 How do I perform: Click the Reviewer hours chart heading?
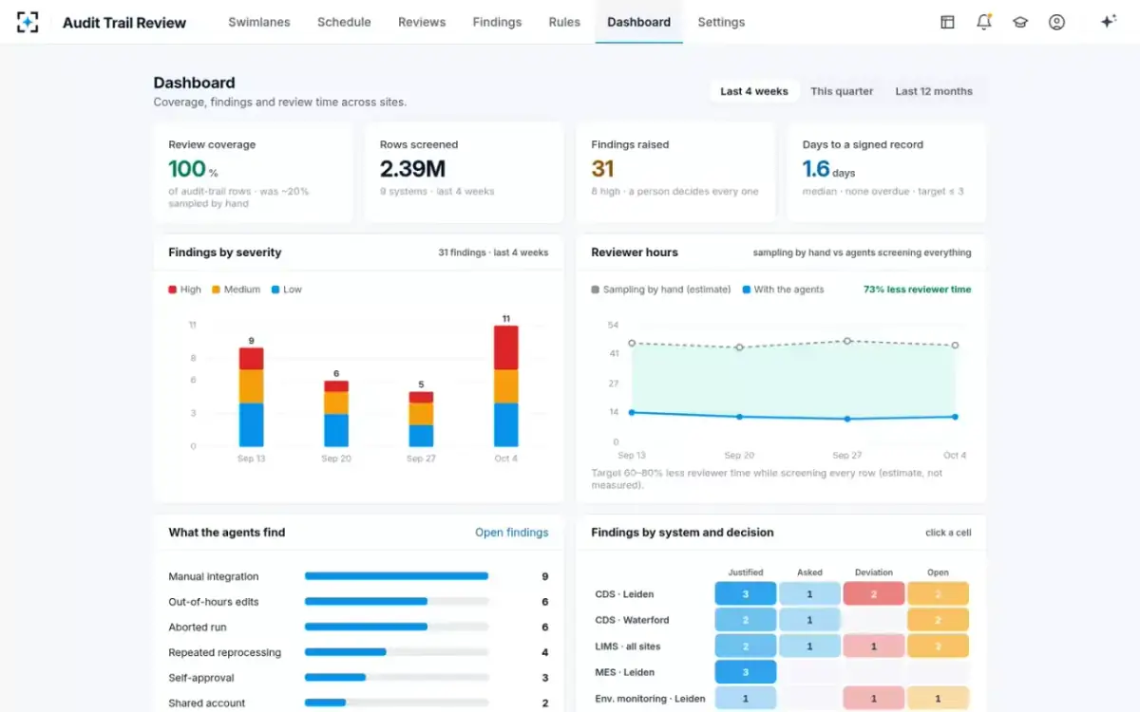(x=635, y=253)
